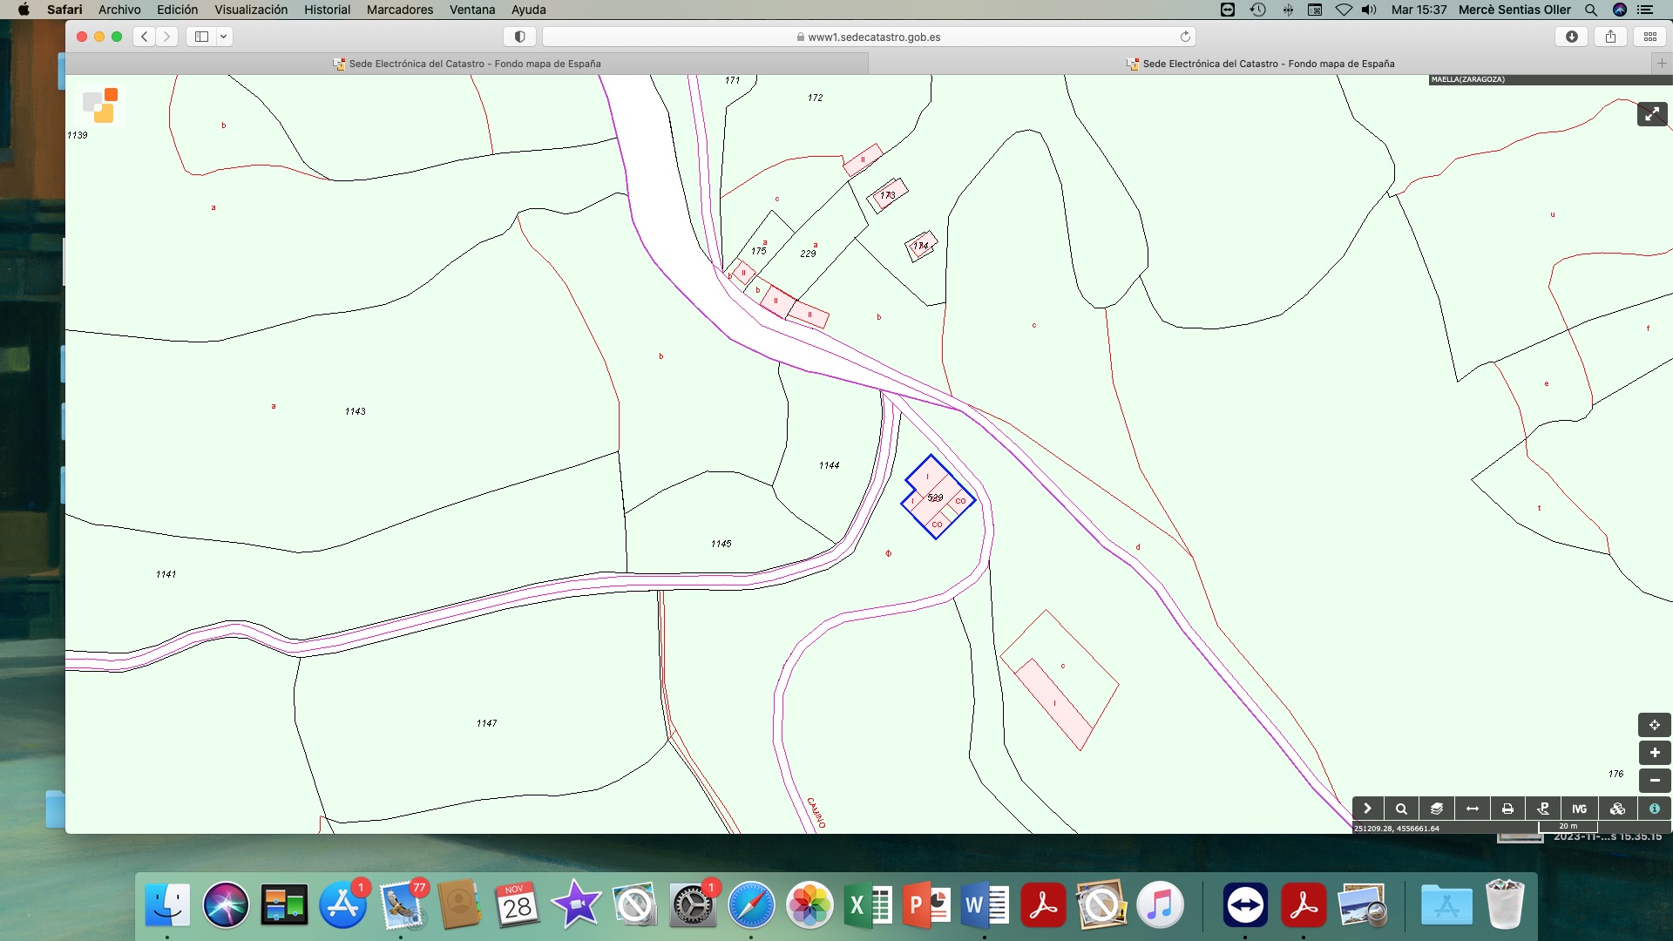
Task: Toggle the Safari privacy shield icon
Action: (x=519, y=37)
